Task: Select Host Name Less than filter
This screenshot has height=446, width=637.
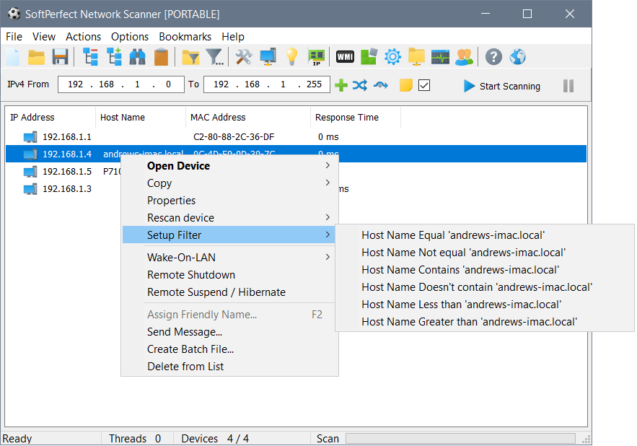Action: point(484,305)
